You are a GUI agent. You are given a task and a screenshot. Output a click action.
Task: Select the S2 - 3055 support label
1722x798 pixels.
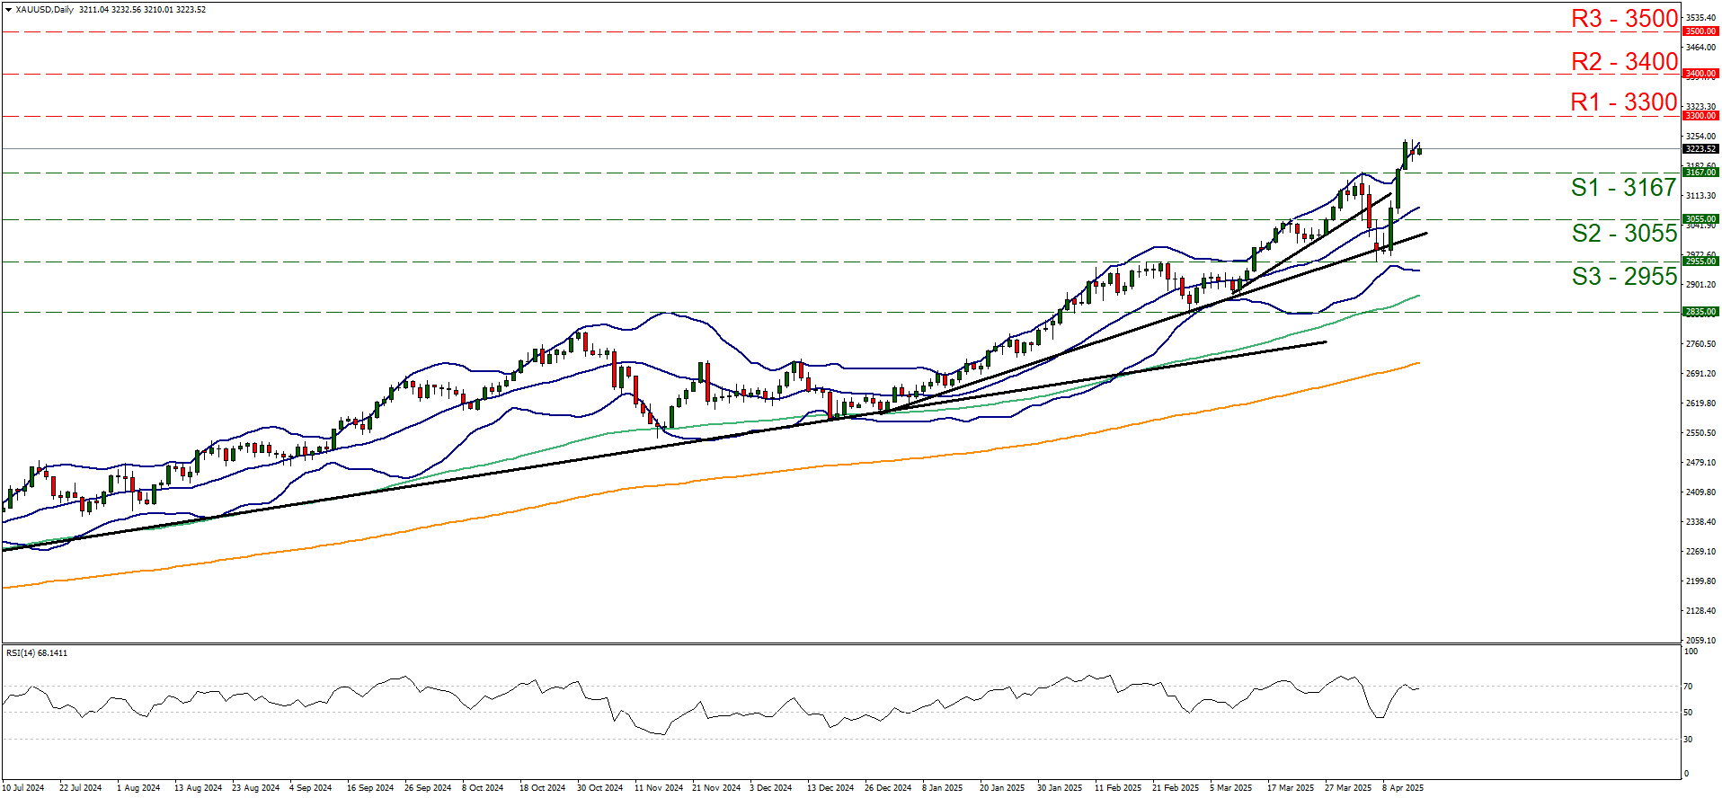pyautogui.click(x=1624, y=233)
